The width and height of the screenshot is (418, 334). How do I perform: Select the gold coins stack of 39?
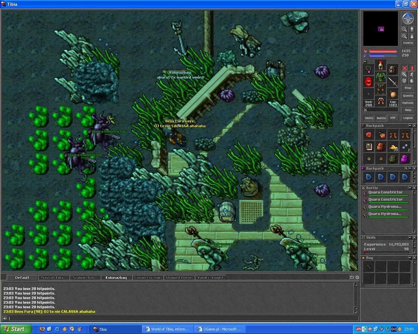point(393,147)
